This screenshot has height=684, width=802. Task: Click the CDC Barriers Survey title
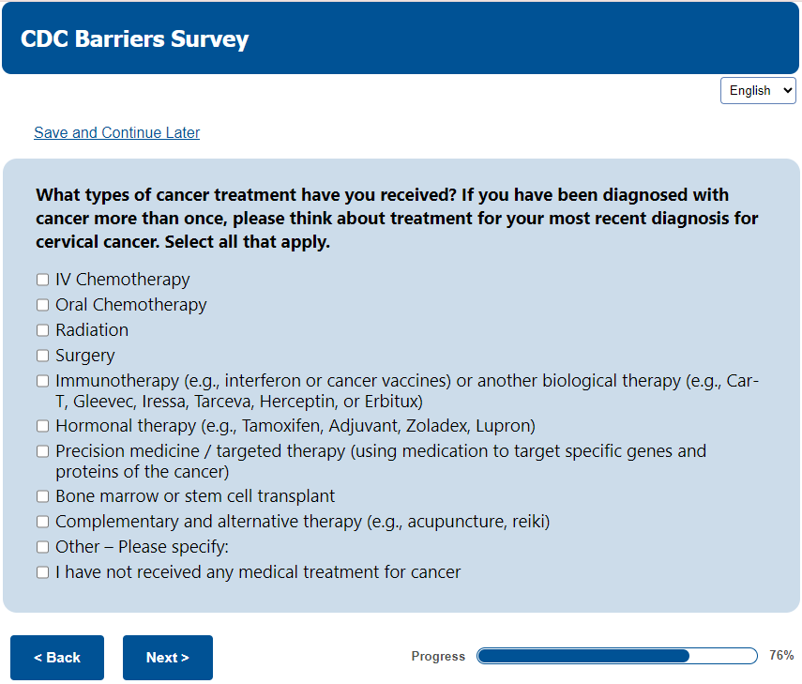pos(135,39)
